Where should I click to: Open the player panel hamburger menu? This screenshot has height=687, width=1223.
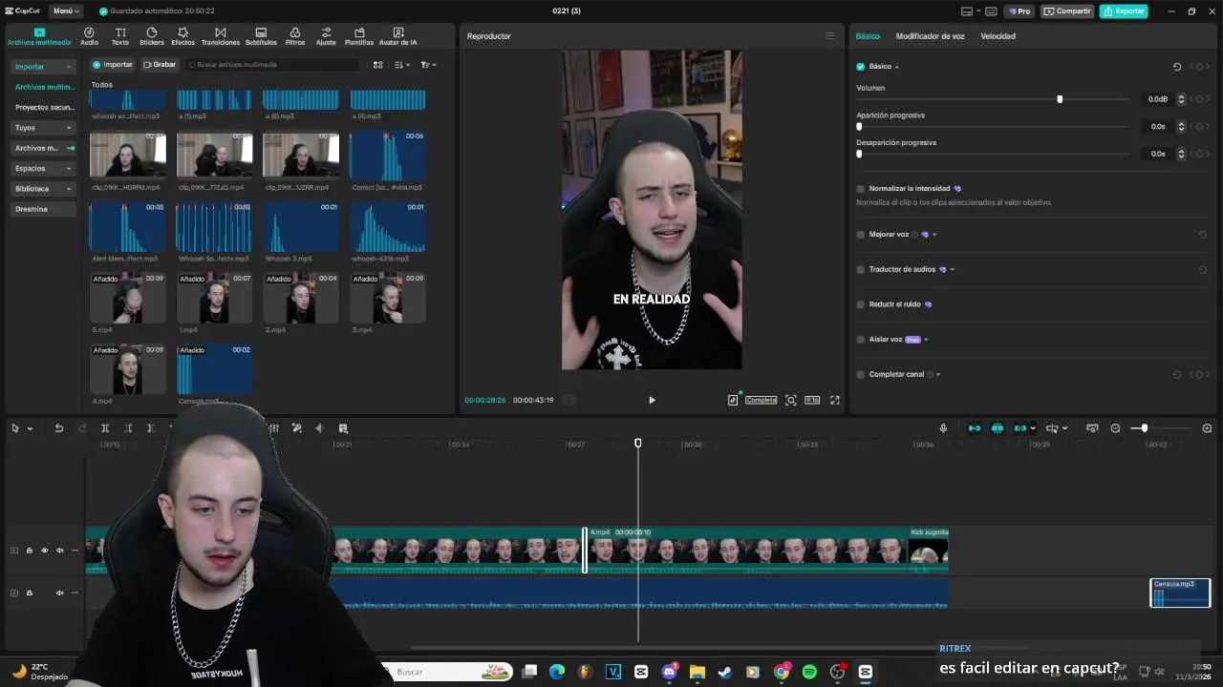click(x=829, y=36)
